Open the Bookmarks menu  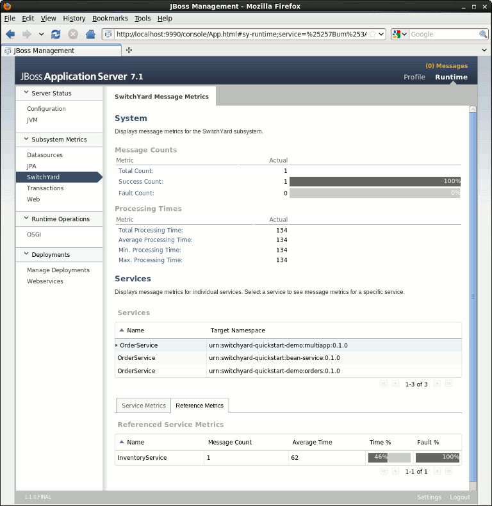tap(110, 19)
